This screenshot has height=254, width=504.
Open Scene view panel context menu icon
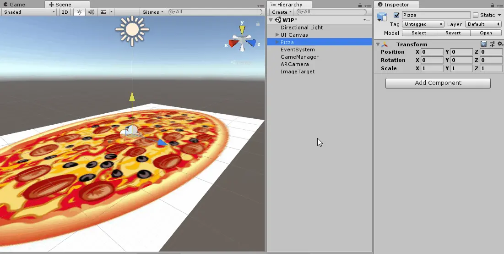tap(260, 6)
